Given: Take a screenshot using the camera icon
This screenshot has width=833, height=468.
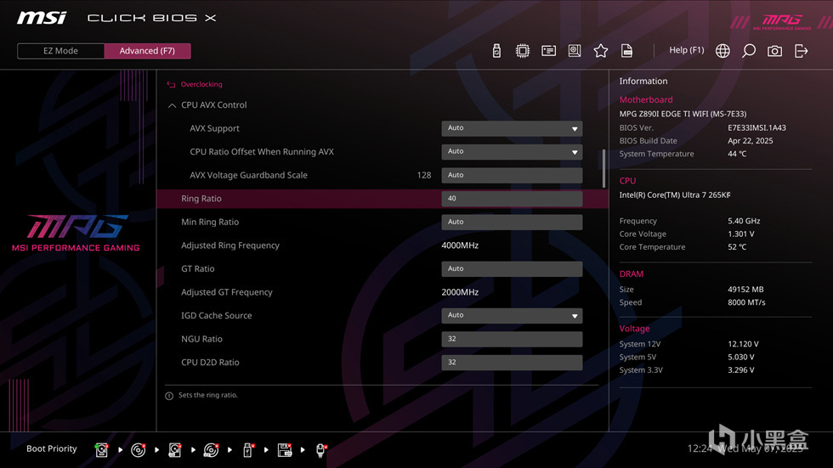Looking at the screenshot, I should 774,50.
